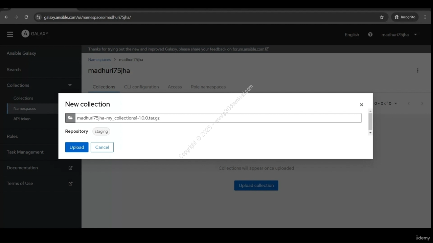Click the dialog scrollbar thumb
The width and height of the screenshot is (433, 243).
(x=370, y=122)
